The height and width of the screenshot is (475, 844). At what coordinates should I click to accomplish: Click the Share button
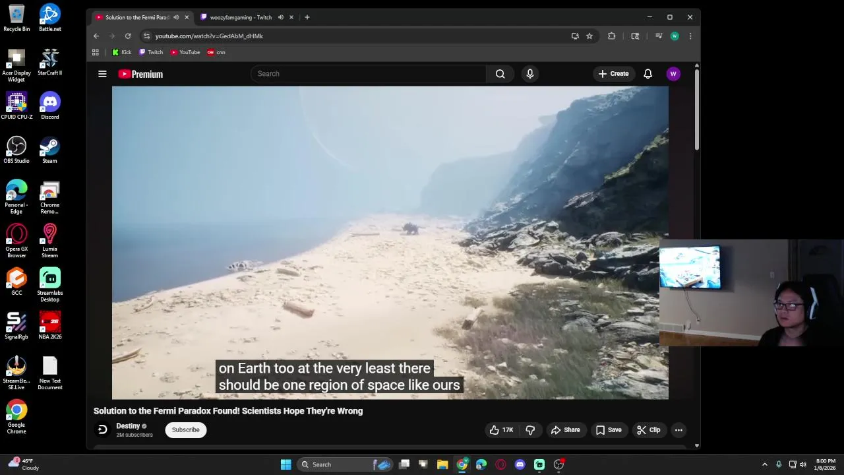click(x=566, y=430)
